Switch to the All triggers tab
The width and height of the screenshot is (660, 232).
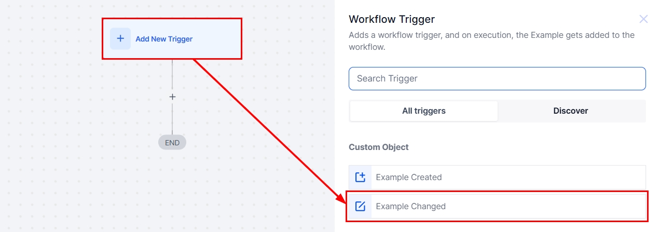click(423, 111)
